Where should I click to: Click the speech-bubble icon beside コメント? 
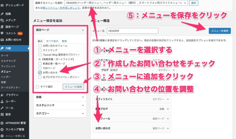(x=2, y=33)
